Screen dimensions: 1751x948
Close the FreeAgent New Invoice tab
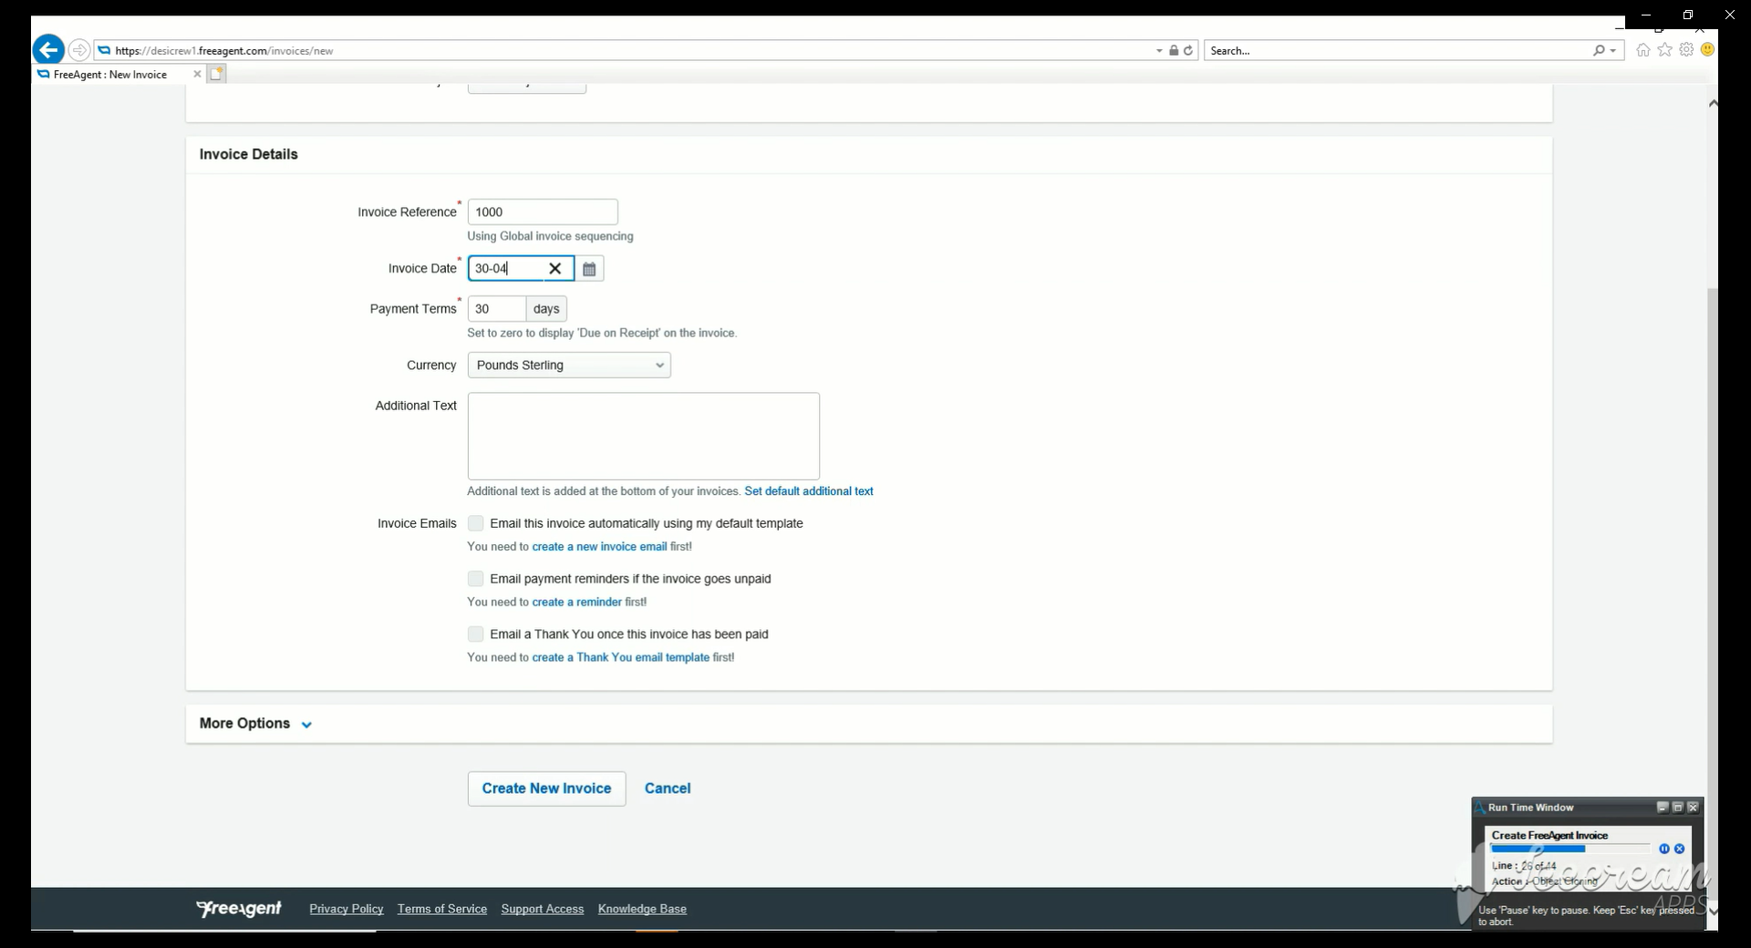click(197, 75)
